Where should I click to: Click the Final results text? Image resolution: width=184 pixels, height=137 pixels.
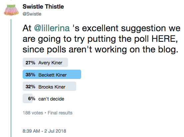(x=60, y=113)
